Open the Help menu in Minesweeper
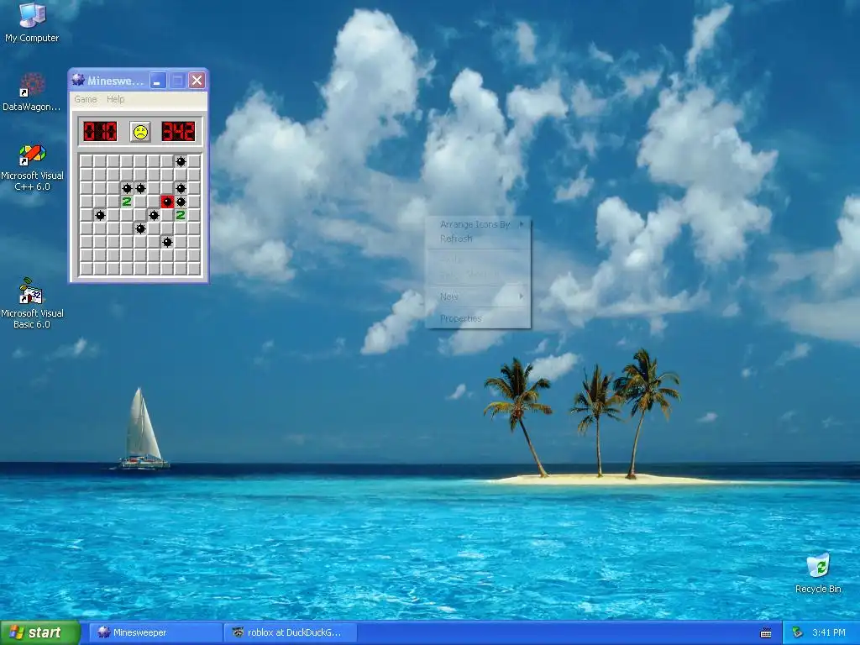 point(115,99)
